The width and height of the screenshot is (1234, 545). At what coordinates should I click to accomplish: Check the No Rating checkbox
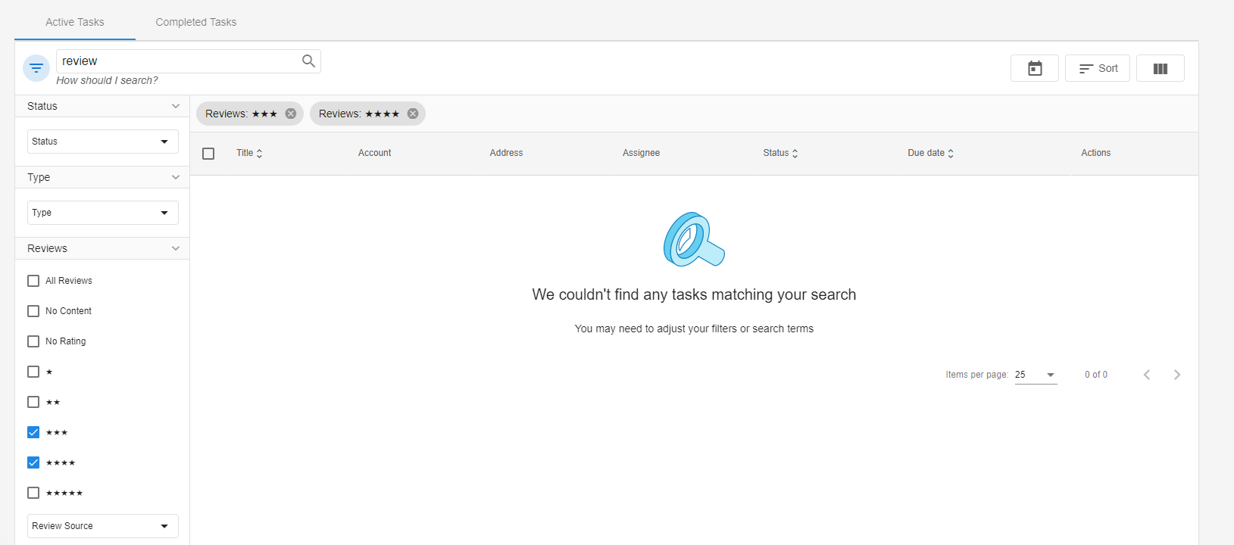(33, 341)
